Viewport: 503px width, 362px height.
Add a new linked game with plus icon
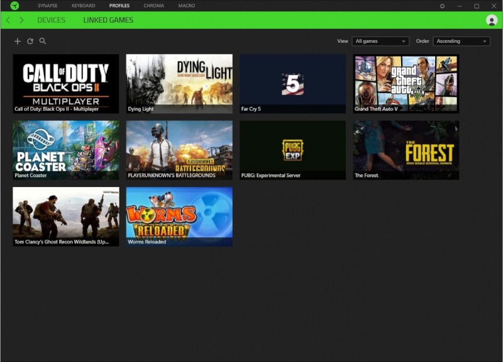[x=18, y=41]
